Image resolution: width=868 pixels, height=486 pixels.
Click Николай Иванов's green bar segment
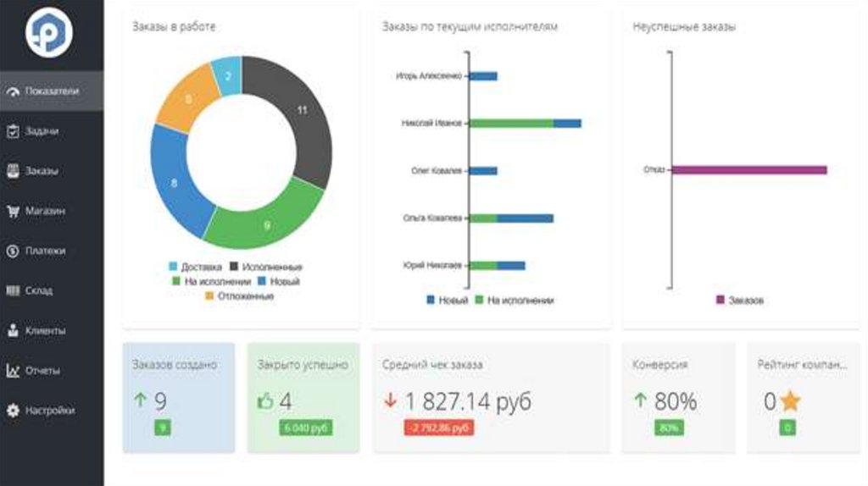[x=511, y=124]
